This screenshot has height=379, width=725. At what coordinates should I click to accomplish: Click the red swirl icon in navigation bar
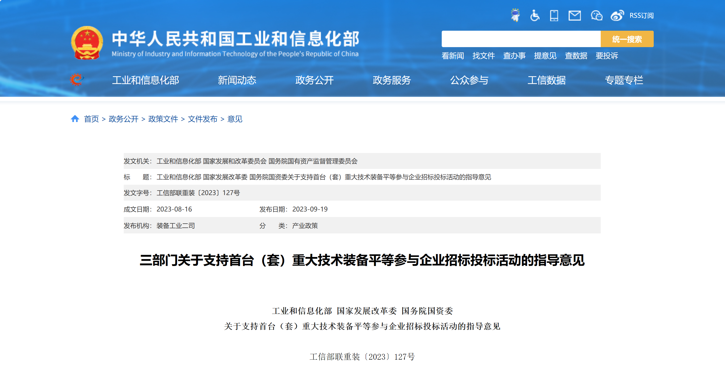pos(77,80)
